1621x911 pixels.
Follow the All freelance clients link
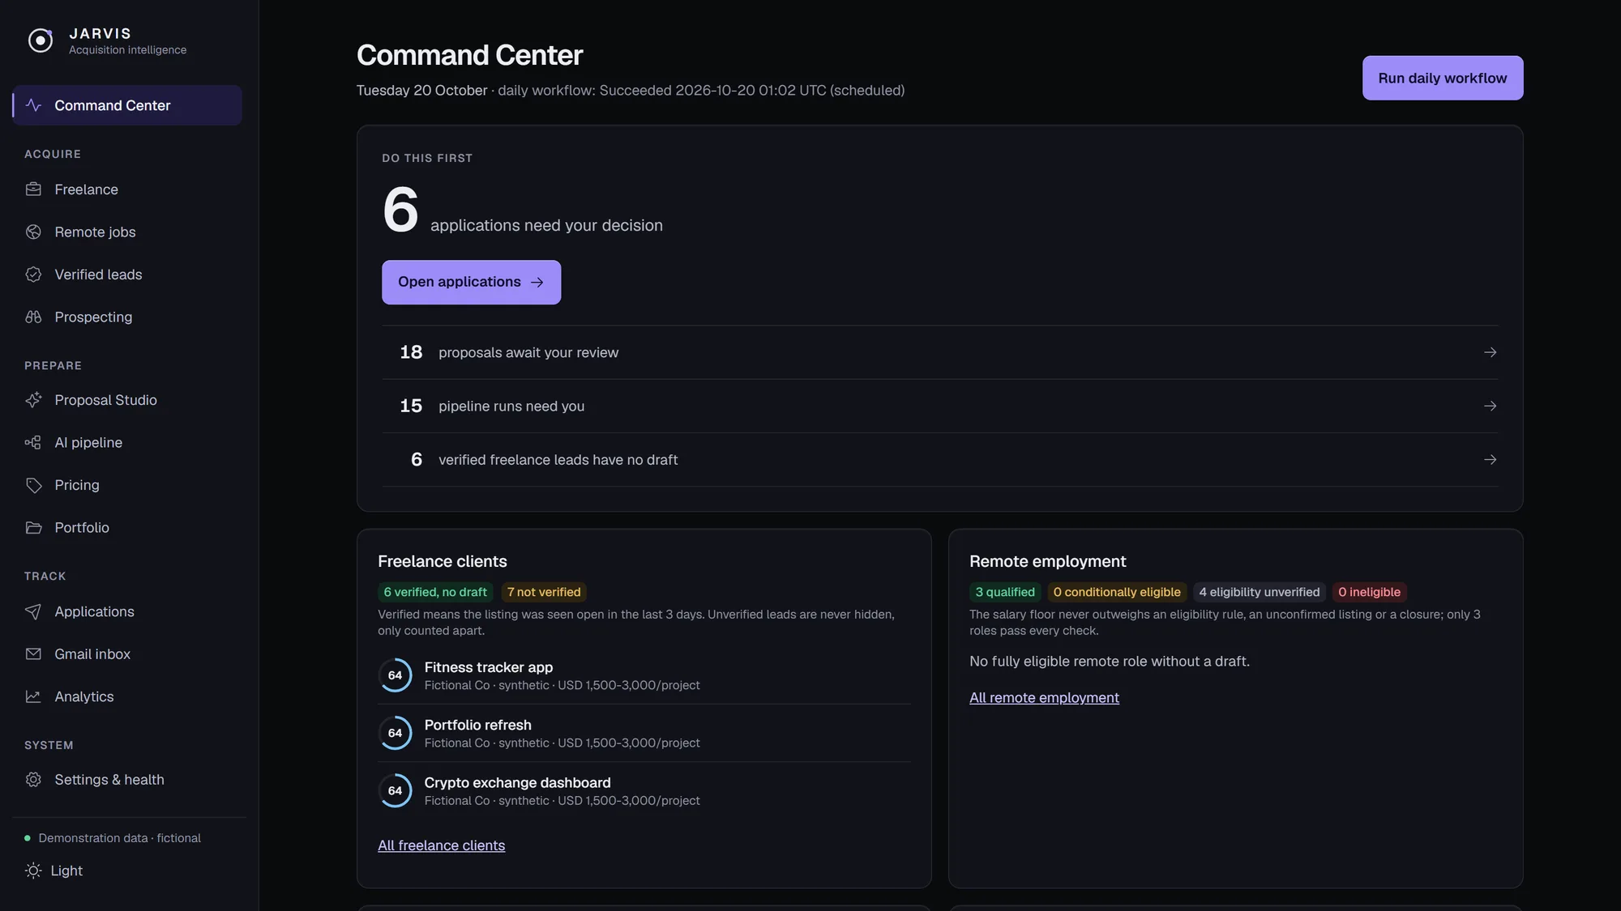(441, 845)
